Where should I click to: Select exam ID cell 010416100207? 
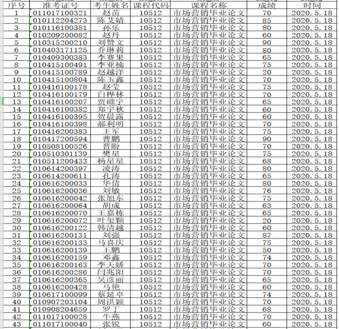60,102
